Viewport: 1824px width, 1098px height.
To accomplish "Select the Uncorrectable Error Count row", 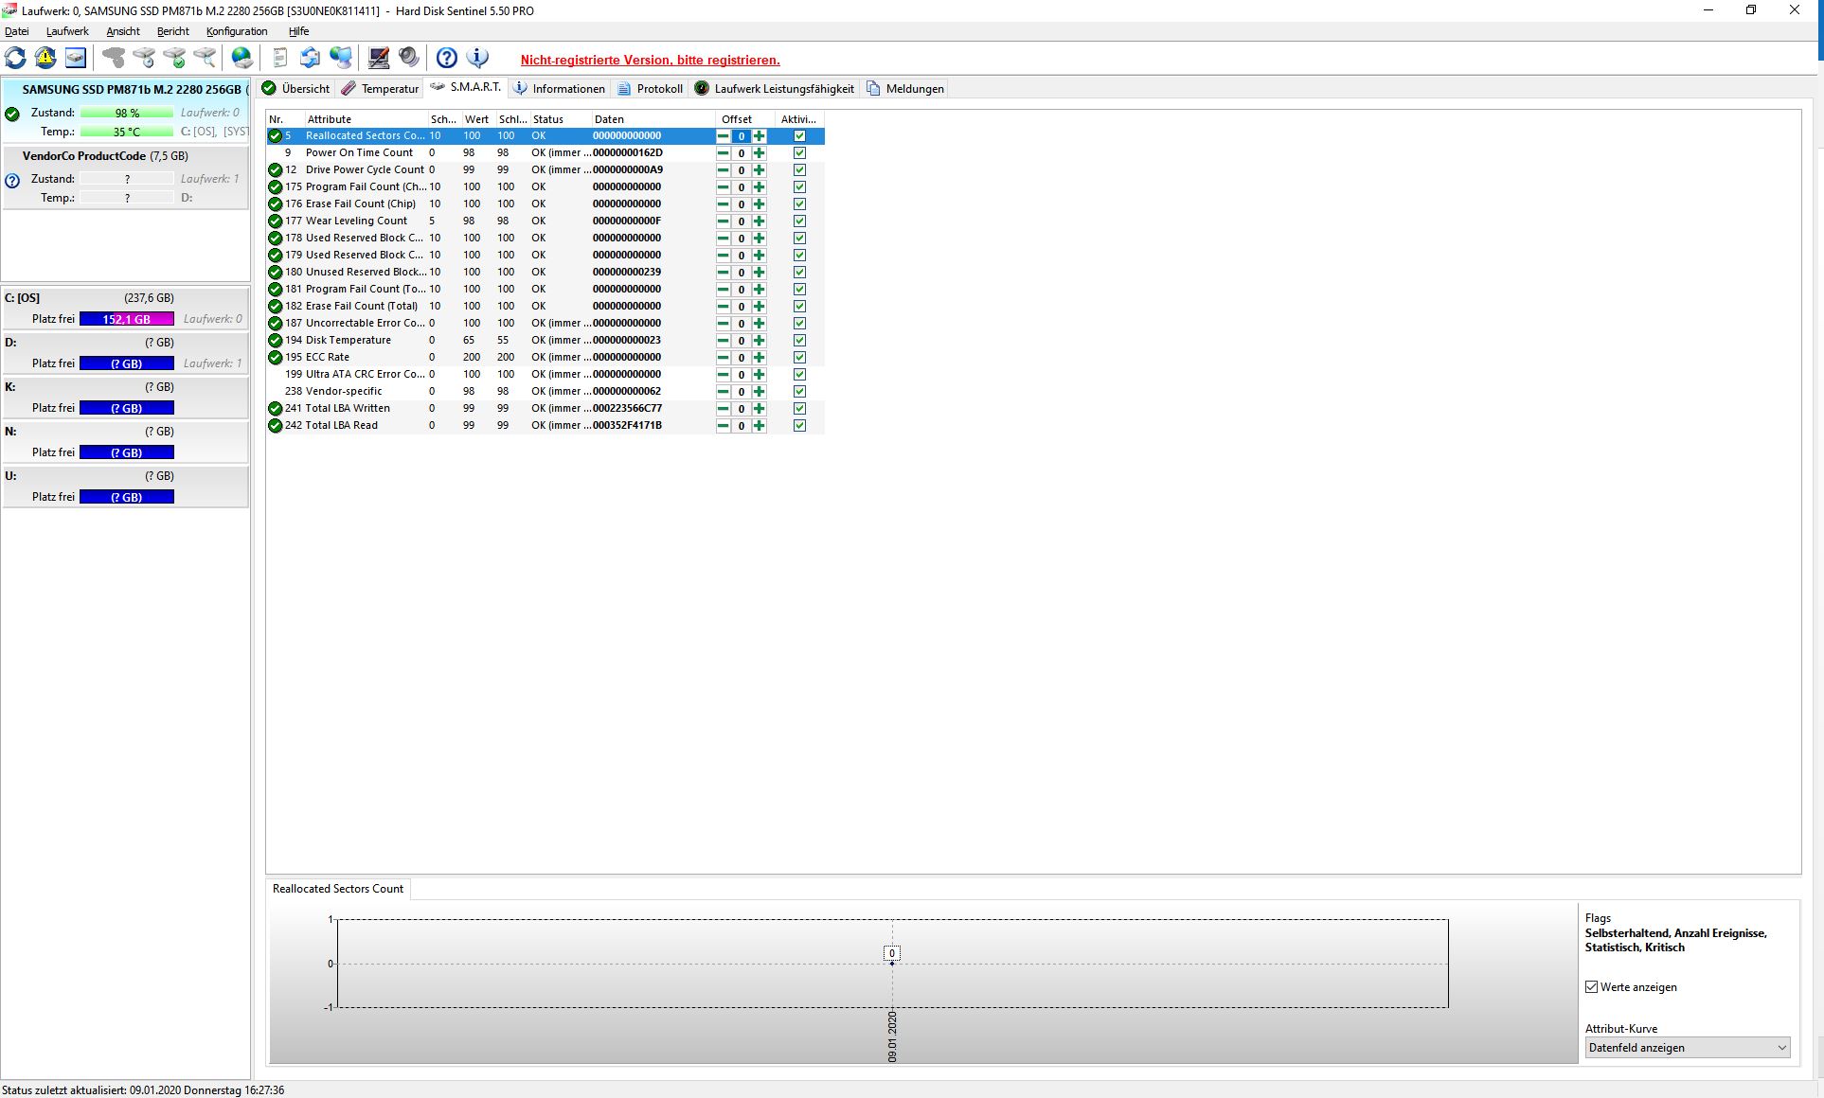I will [365, 324].
